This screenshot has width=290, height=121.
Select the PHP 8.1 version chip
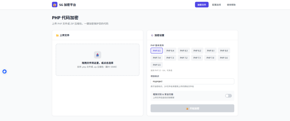[210, 51]
